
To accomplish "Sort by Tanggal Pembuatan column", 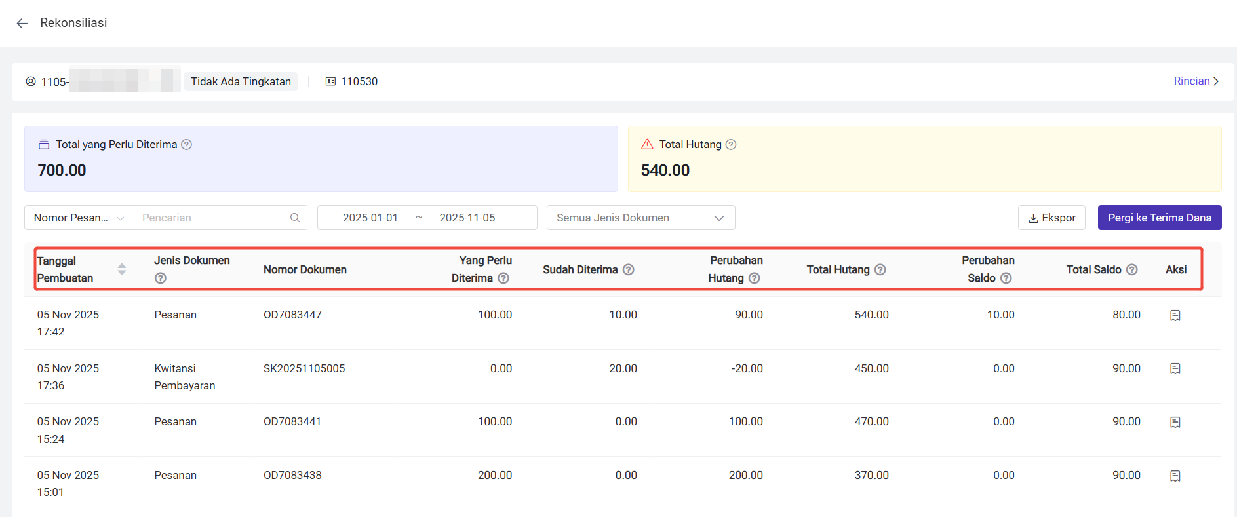I will [x=121, y=269].
